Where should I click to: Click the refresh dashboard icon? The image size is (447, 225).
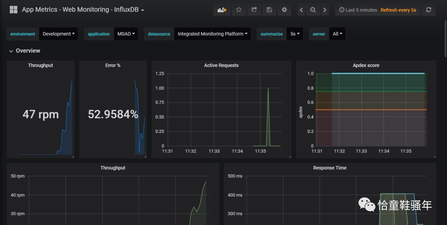click(x=428, y=10)
